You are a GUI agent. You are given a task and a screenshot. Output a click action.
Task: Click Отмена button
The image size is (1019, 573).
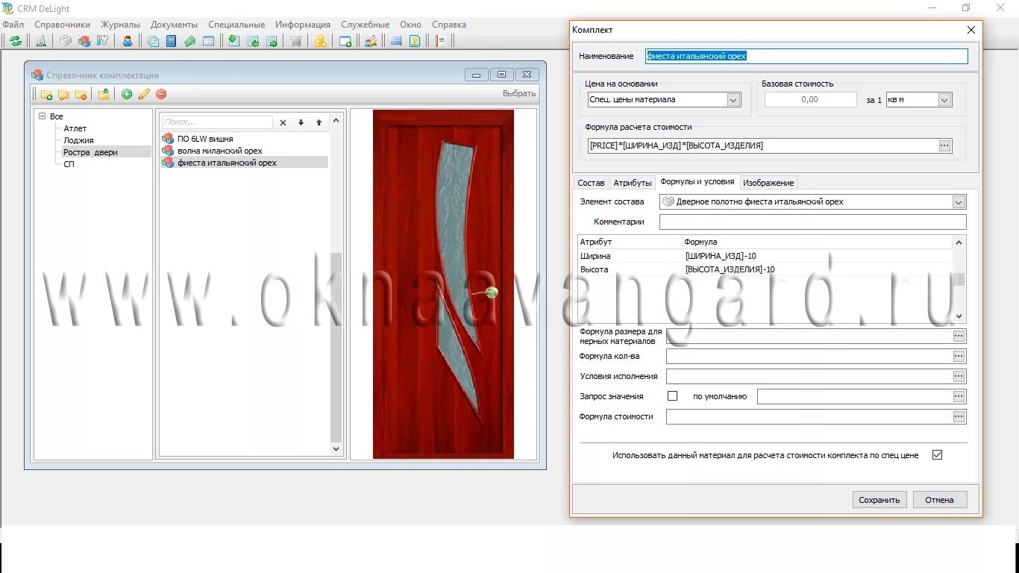940,500
